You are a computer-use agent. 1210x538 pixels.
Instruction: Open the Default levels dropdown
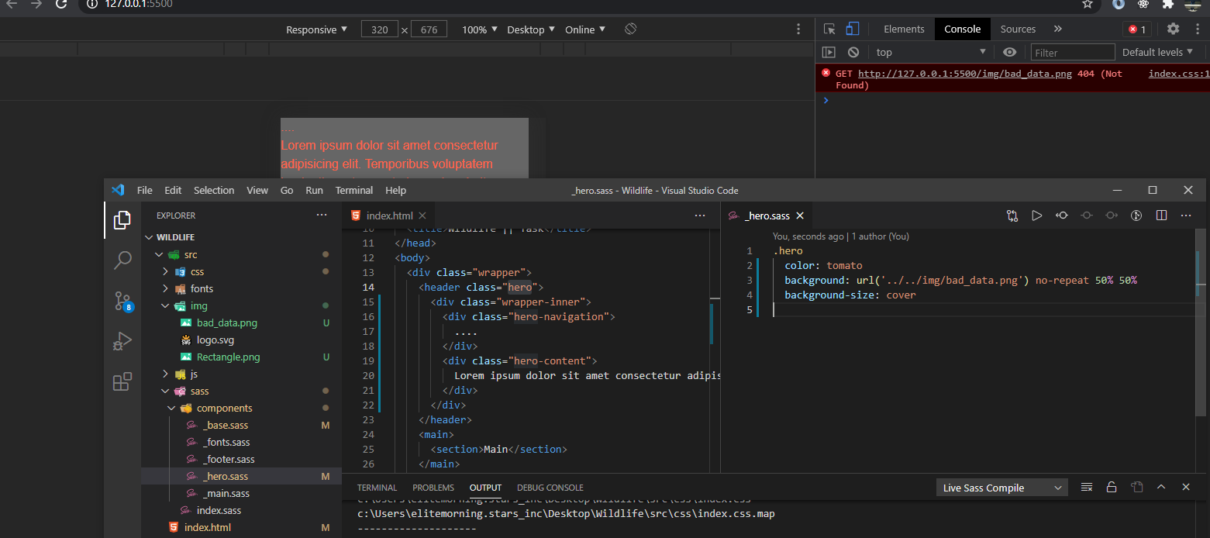[1157, 52]
